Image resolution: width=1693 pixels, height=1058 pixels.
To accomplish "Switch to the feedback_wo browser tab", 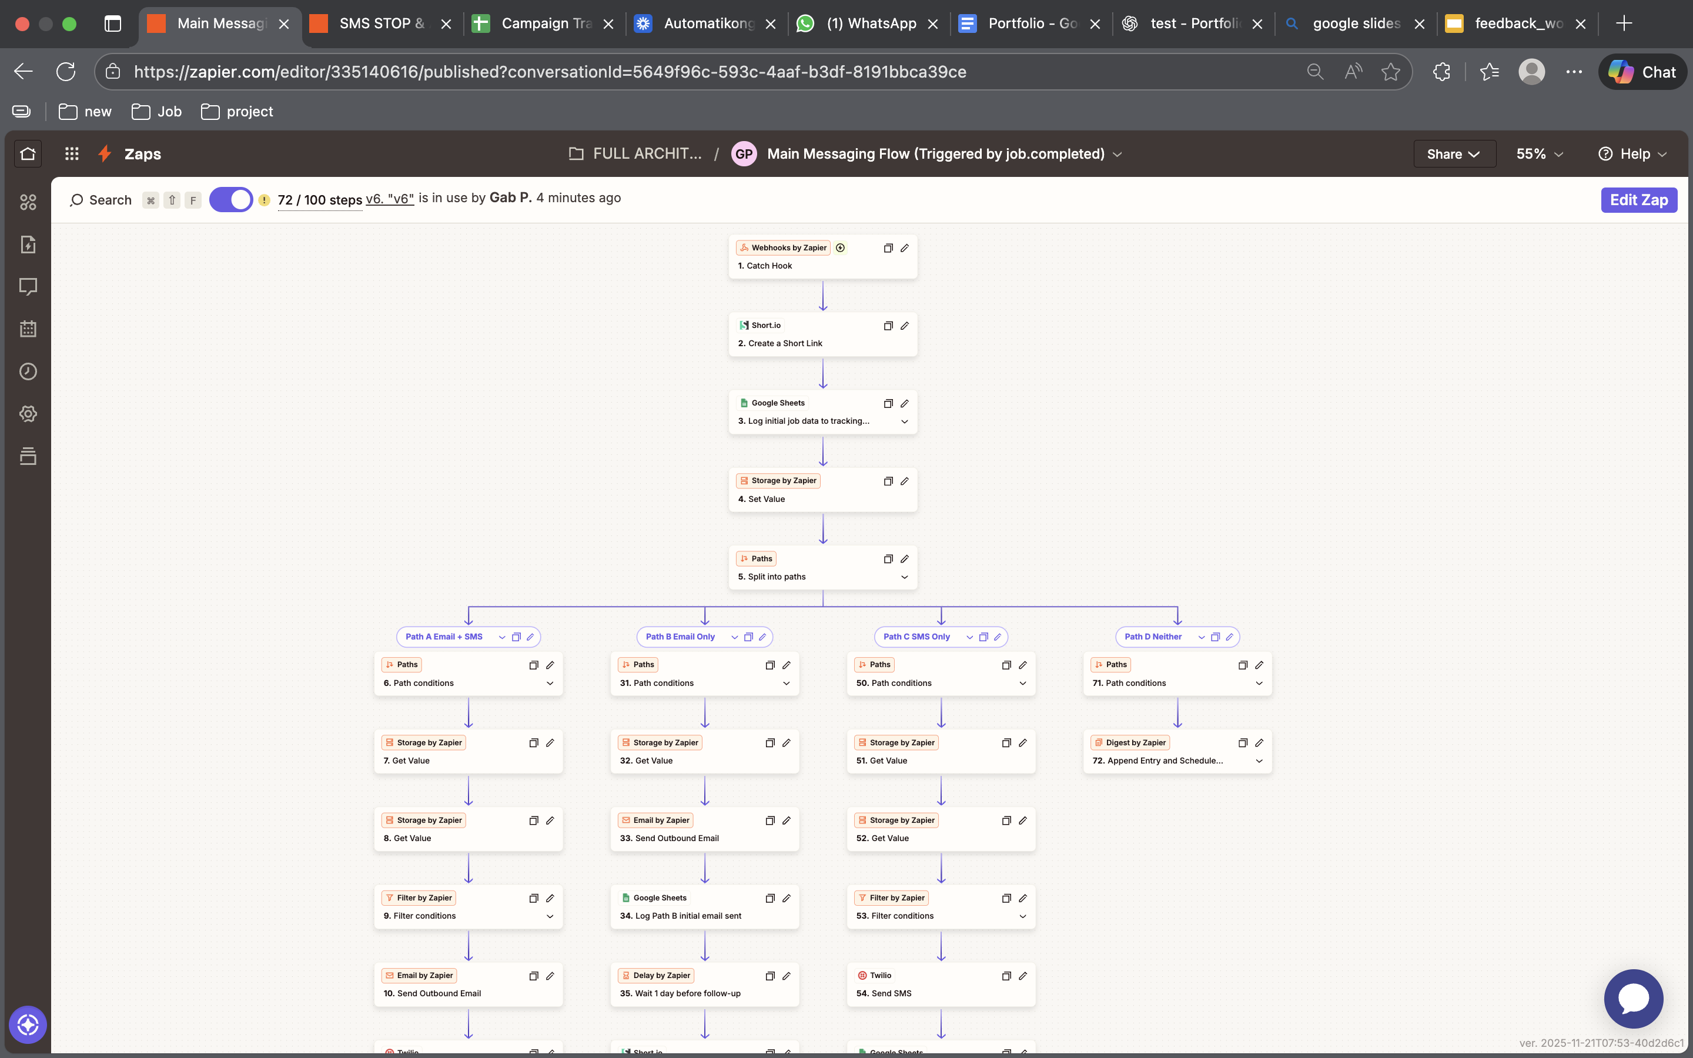I will pyautogui.click(x=1518, y=23).
